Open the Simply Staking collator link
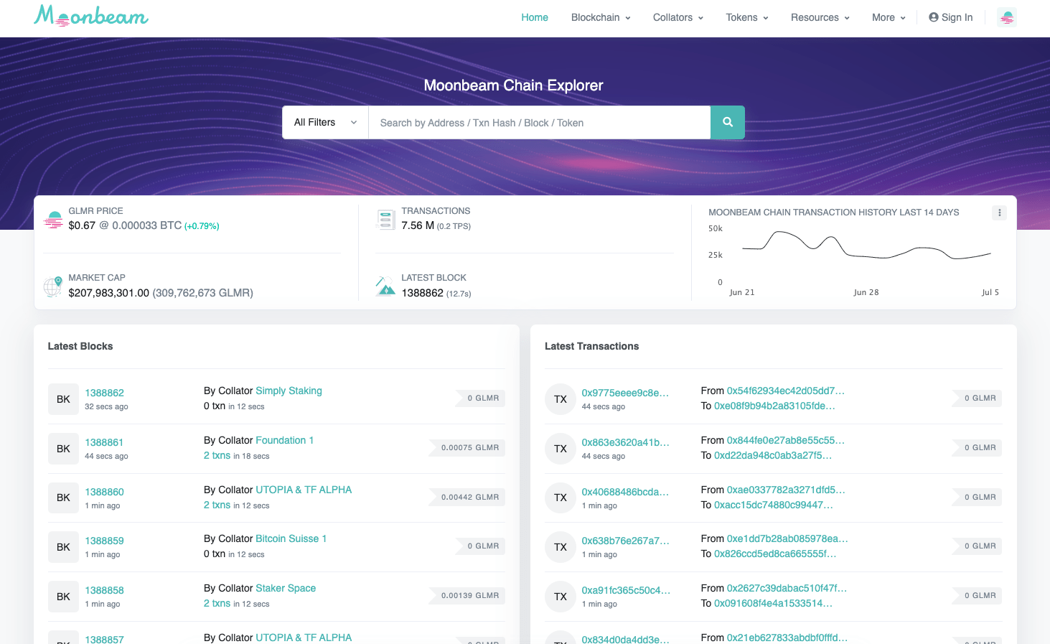Screen dimensions: 1050x644 coord(289,391)
